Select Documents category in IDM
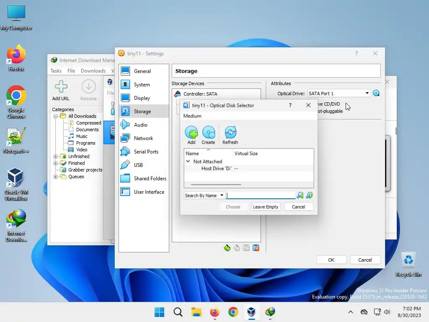Image resolution: width=429 pixels, height=322 pixels. (x=87, y=130)
